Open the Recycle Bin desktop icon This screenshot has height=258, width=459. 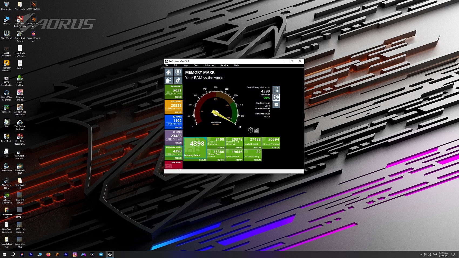[x=6, y=6]
